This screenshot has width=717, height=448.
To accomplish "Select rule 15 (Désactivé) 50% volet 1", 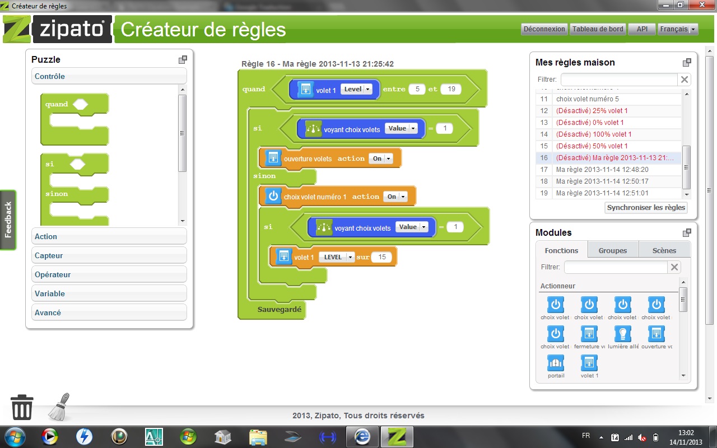I will (608, 146).
